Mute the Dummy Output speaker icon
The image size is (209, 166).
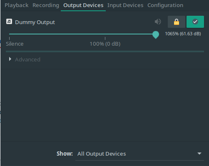click(x=158, y=22)
